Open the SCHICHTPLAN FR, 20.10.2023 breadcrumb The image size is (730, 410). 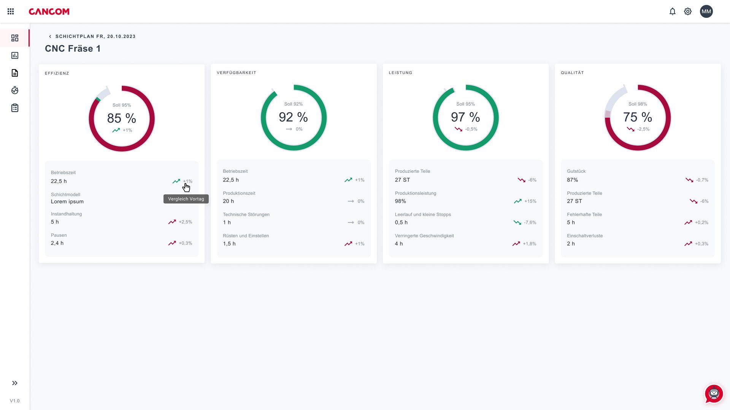click(95, 36)
